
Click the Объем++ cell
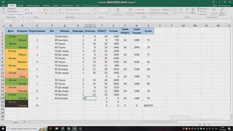click(x=22, y=69)
